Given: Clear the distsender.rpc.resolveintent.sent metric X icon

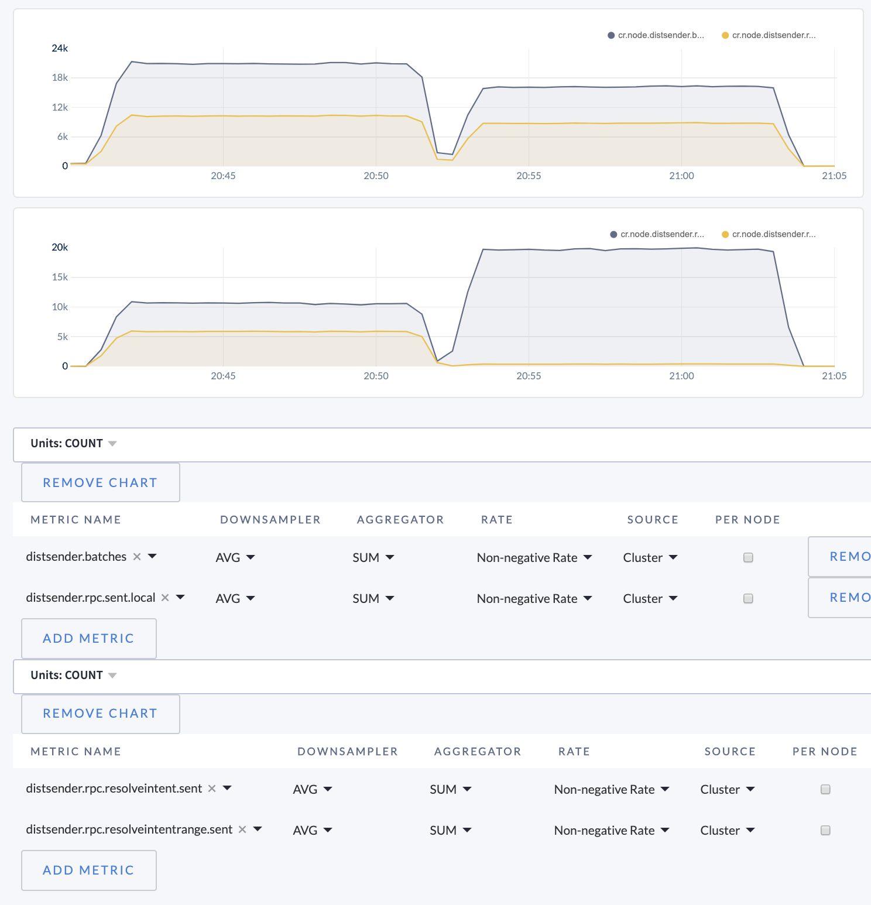Looking at the screenshot, I should pyautogui.click(x=212, y=789).
